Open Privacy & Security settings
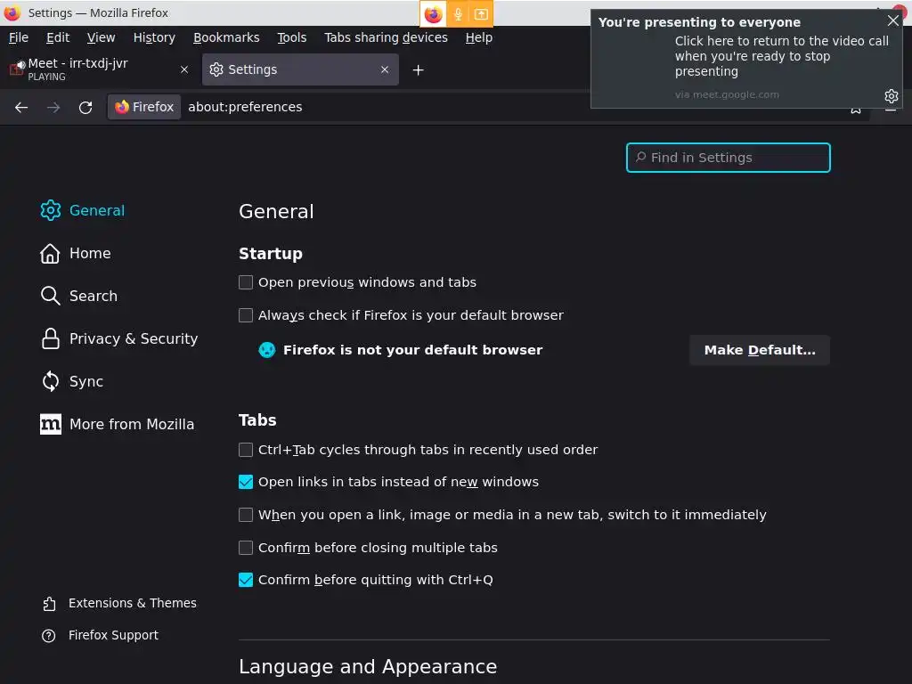Viewport: 912px width, 684px height. 133,338
